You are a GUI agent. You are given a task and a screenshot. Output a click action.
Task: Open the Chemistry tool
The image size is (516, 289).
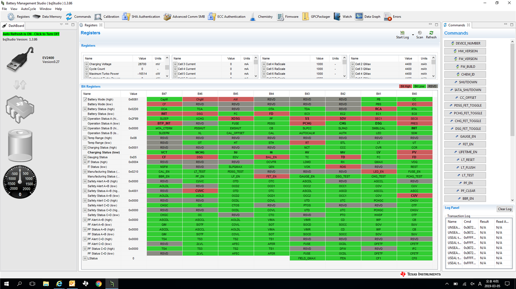click(261, 17)
